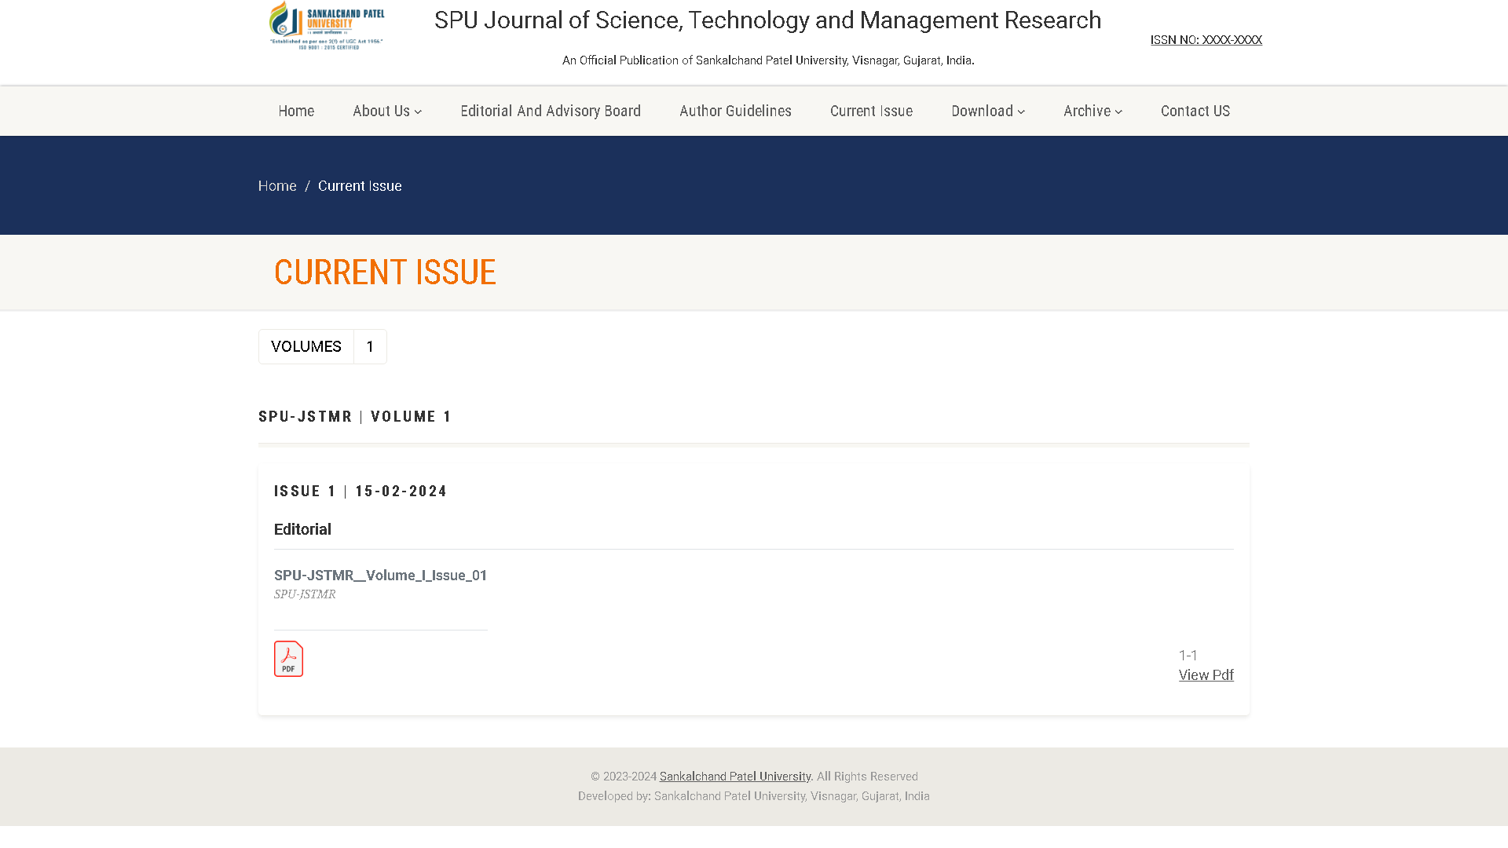Select Current Issue in navigation menu
Screen dimensions: 1508x848
(871, 111)
